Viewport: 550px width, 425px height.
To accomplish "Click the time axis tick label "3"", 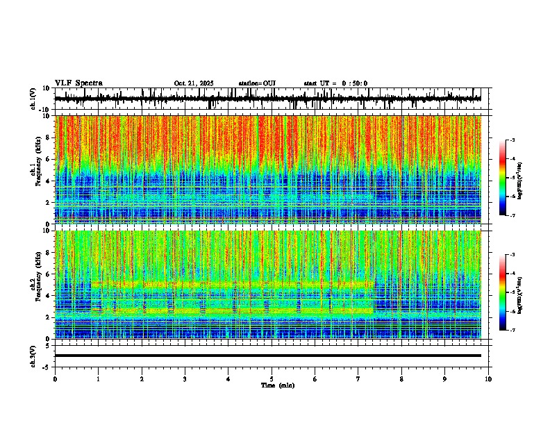I will coord(185,379).
